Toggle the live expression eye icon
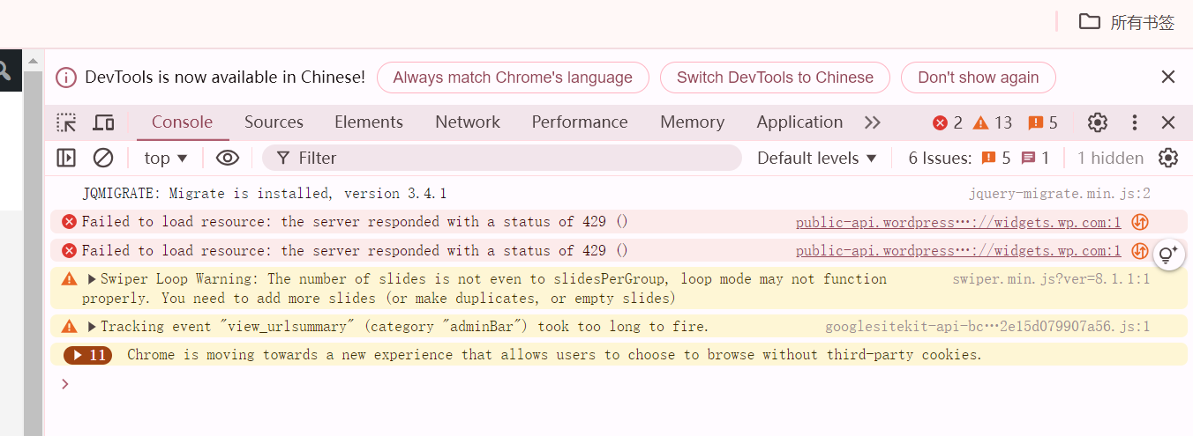This screenshot has width=1193, height=436. point(228,158)
